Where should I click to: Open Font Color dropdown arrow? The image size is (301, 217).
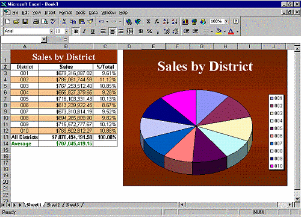coord(237,31)
